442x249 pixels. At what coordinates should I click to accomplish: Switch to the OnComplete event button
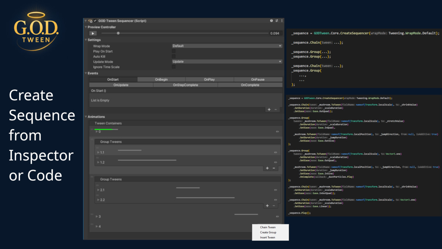[x=250, y=85]
